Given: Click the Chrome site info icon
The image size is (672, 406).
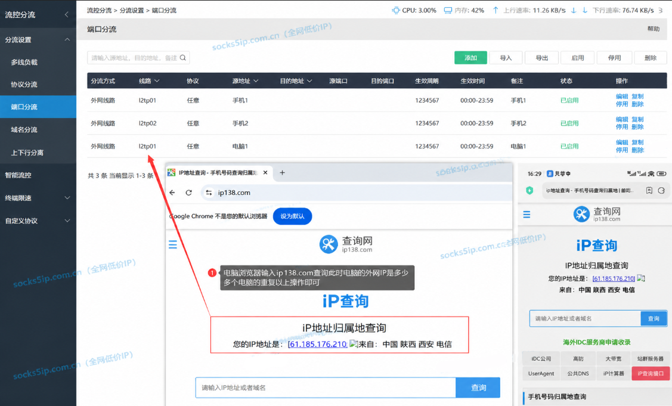Looking at the screenshot, I should pyautogui.click(x=209, y=193).
